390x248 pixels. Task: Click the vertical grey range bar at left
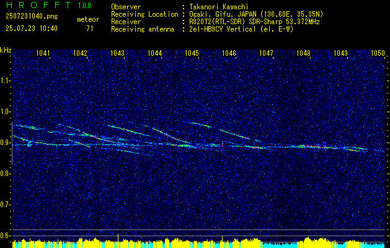click(x=12, y=143)
